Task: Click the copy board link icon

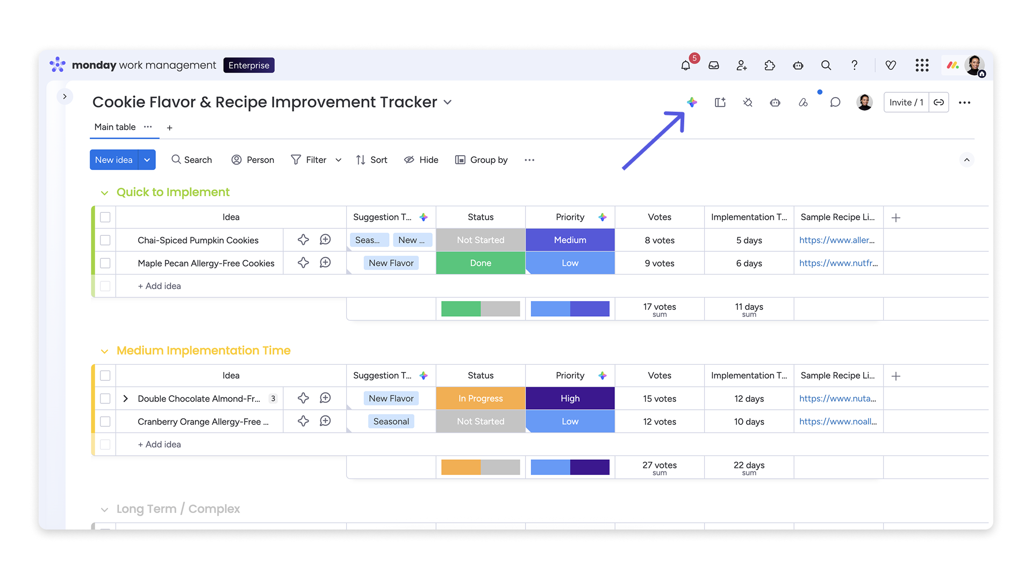Action: 938,102
